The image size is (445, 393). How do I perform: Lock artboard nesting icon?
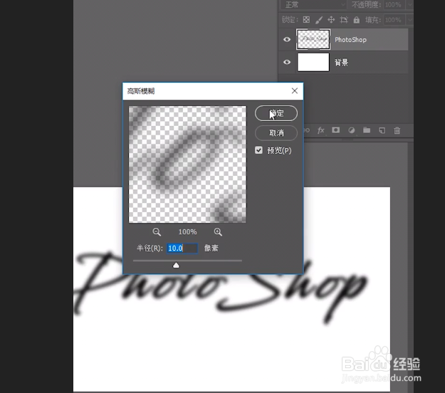(x=344, y=20)
